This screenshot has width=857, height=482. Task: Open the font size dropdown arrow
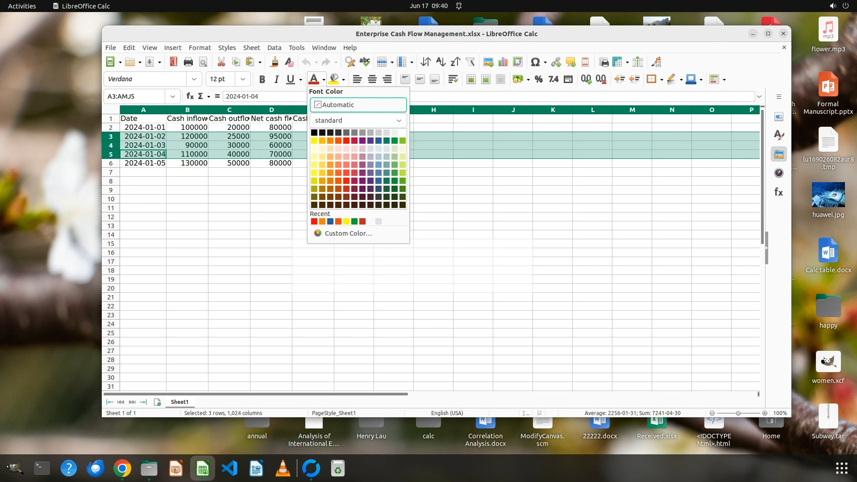[x=242, y=79]
